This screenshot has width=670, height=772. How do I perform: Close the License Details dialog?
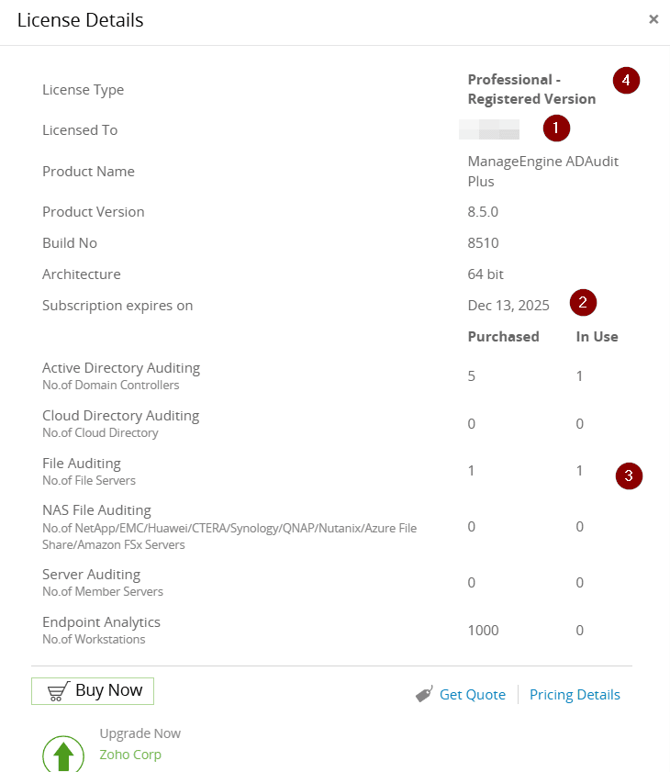point(653,19)
